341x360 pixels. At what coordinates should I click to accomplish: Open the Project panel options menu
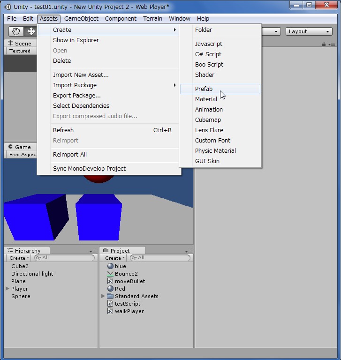[189, 252]
